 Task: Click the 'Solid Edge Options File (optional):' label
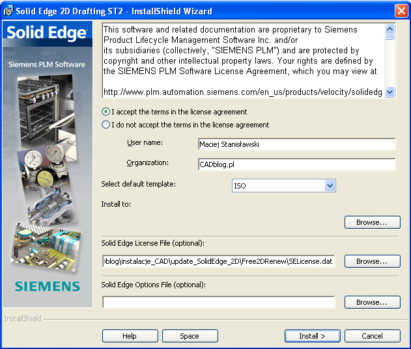pos(153,285)
